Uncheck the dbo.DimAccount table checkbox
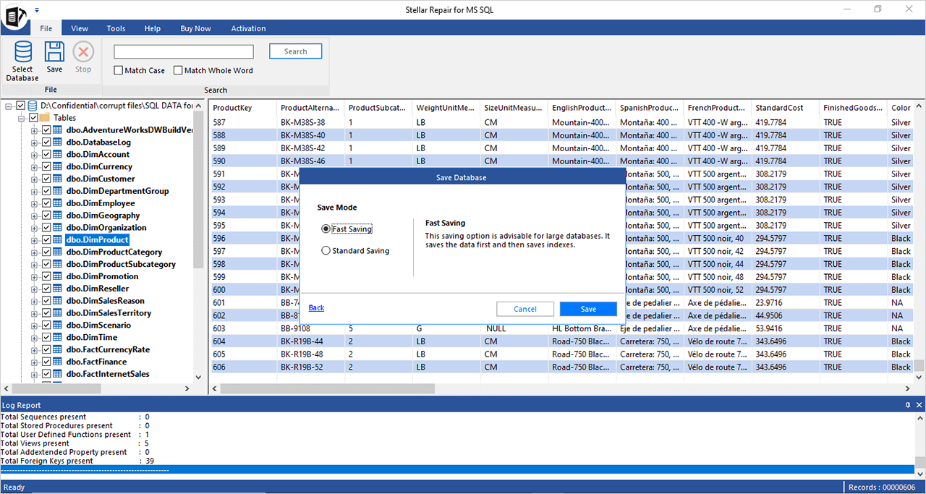Viewport: 926px width, 494px height. click(46, 154)
